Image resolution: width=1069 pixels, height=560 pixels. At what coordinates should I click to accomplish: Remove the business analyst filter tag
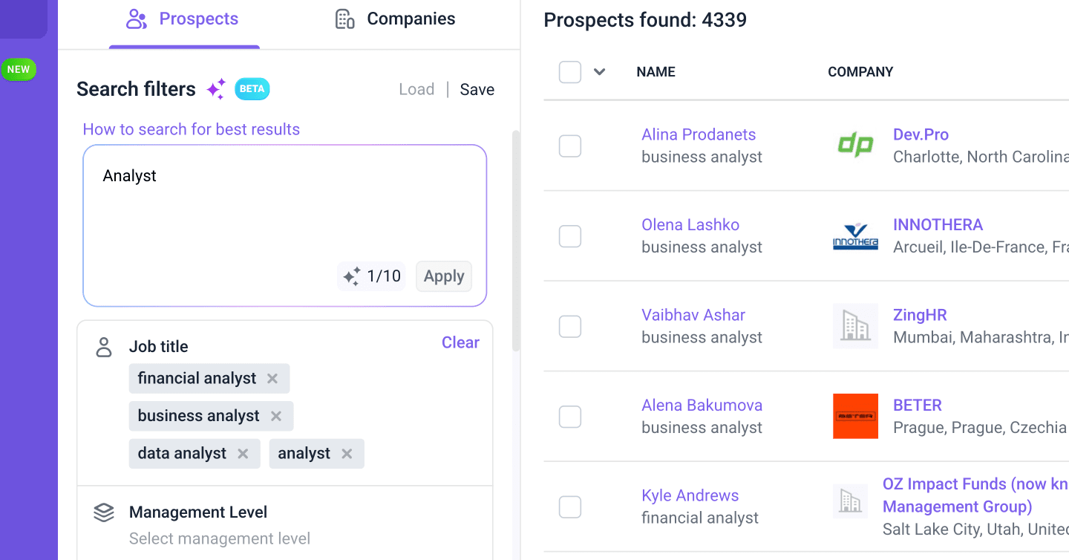[x=276, y=417]
